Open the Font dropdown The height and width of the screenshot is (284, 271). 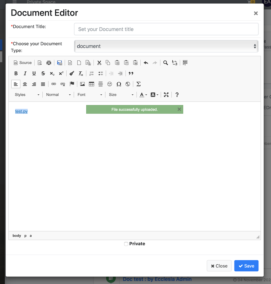pyautogui.click(x=90, y=95)
